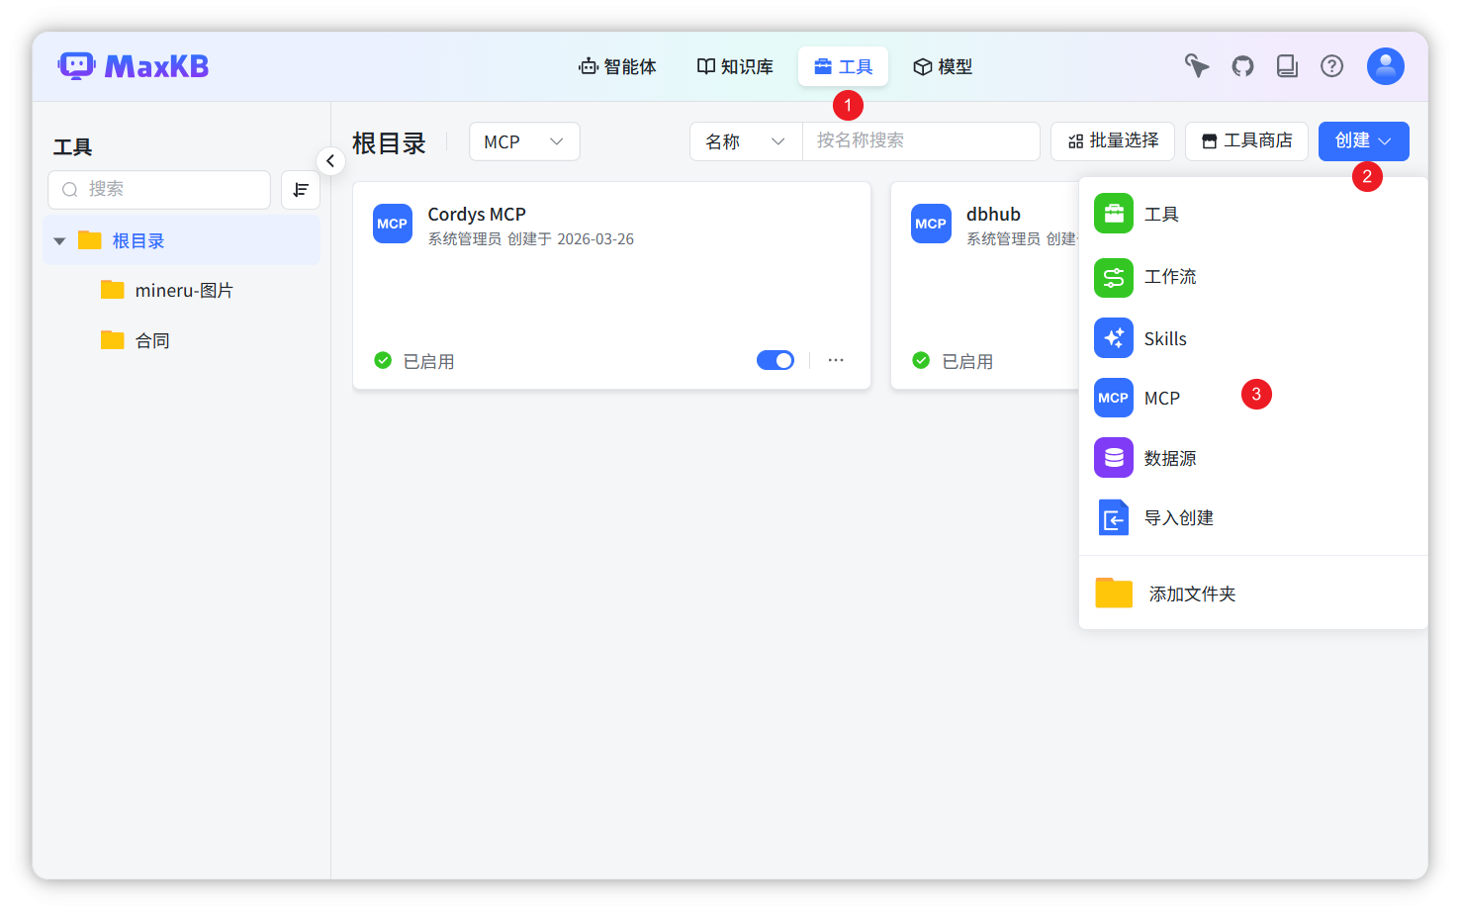1460x912 pixels.
Task: Switch to the 智能体 tab
Action: point(617,66)
